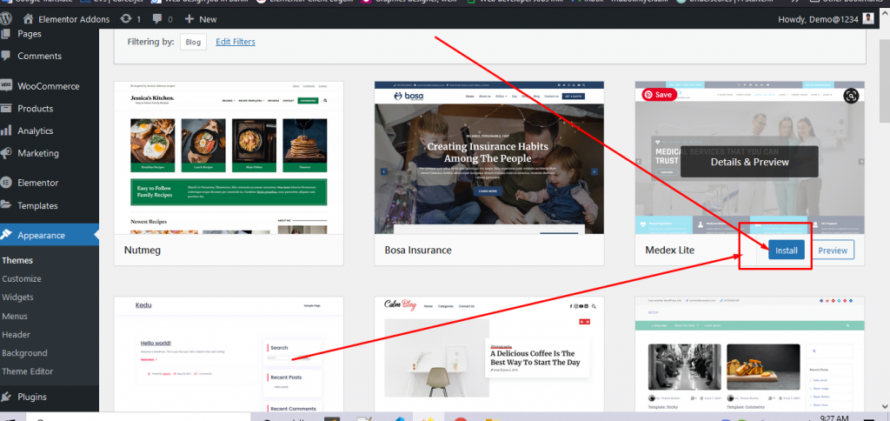890x421 pixels.
Task: Click Medex Lite theme name
Action: [670, 250]
